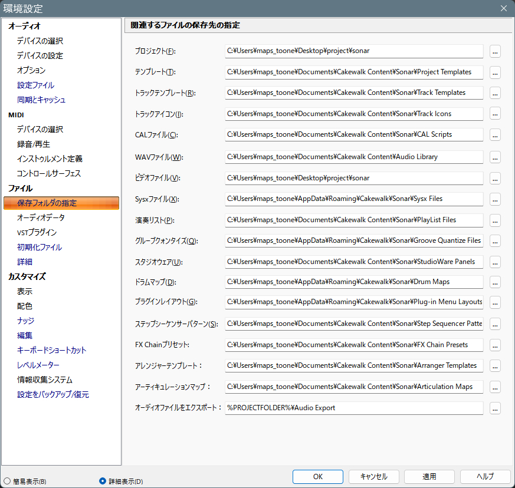Open the 録音/再生 page
This screenshot has height=488, width=515.
coord(34,144)
